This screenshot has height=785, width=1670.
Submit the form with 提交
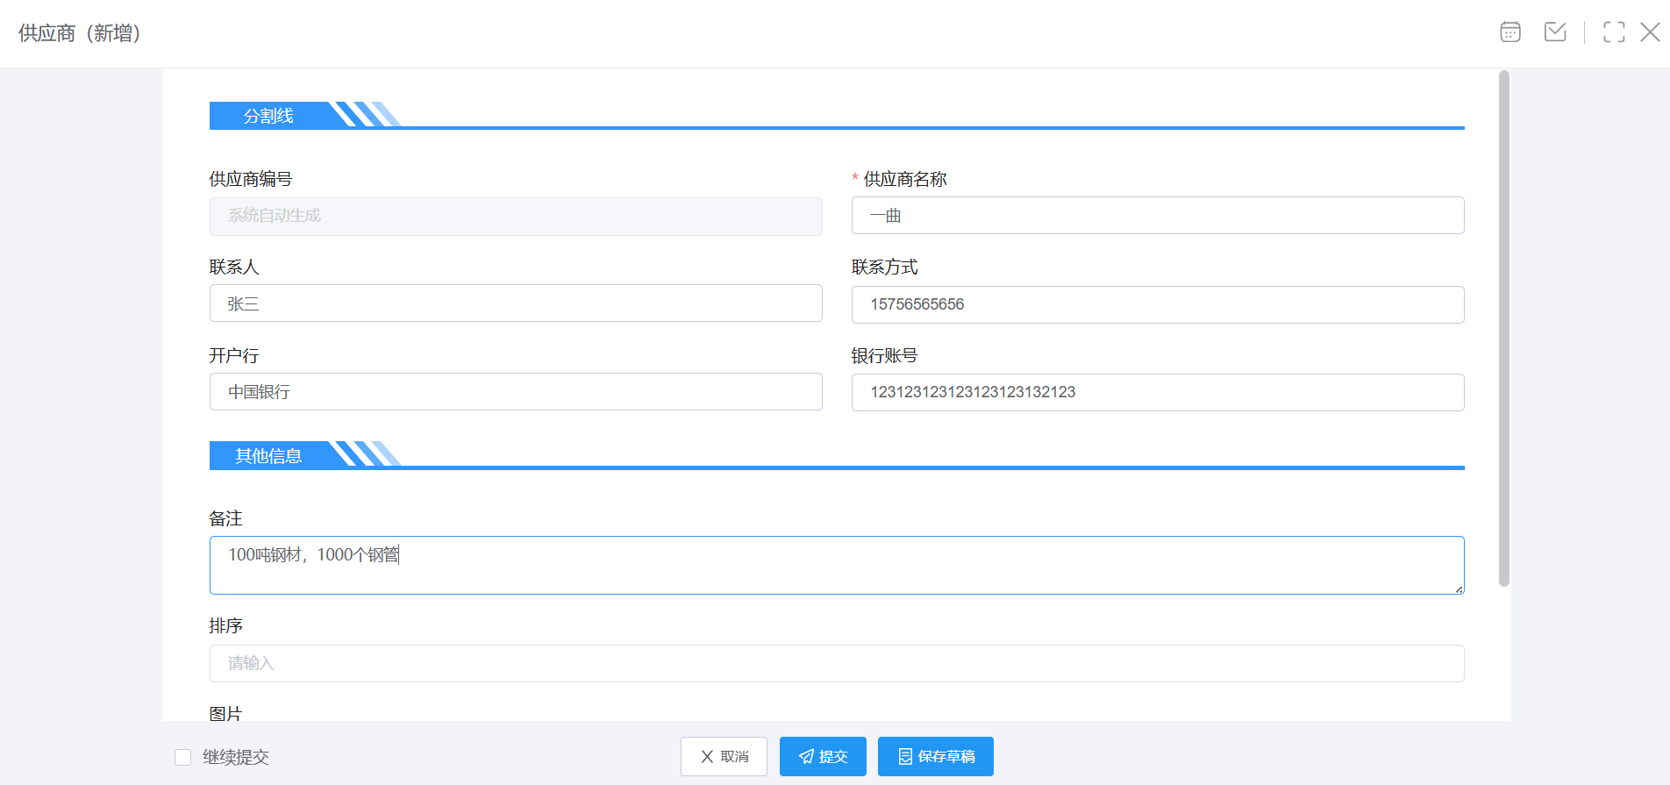click(x=823, y=756)
